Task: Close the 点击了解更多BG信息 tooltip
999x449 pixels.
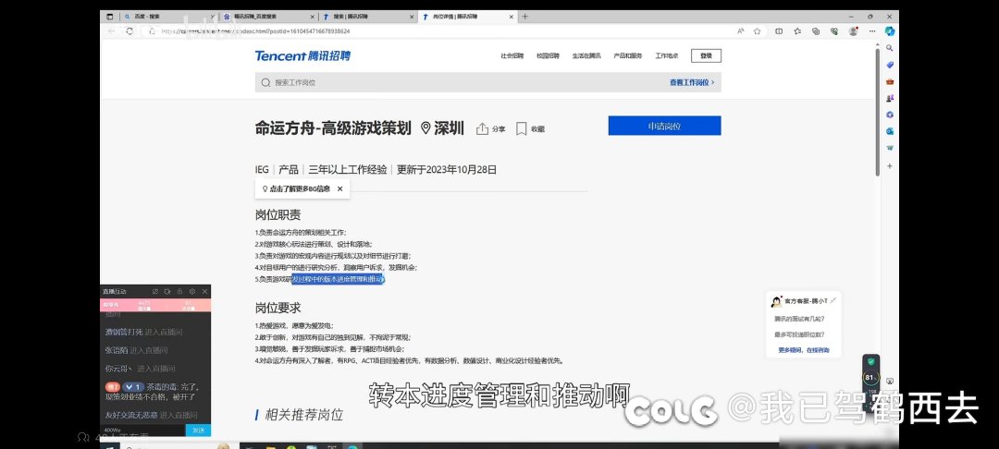Action: click(339, 188)
